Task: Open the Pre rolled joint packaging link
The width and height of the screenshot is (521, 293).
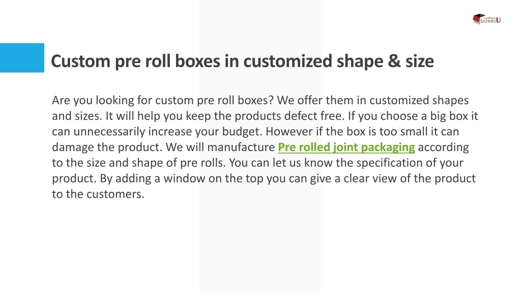Action: point(346,147)
